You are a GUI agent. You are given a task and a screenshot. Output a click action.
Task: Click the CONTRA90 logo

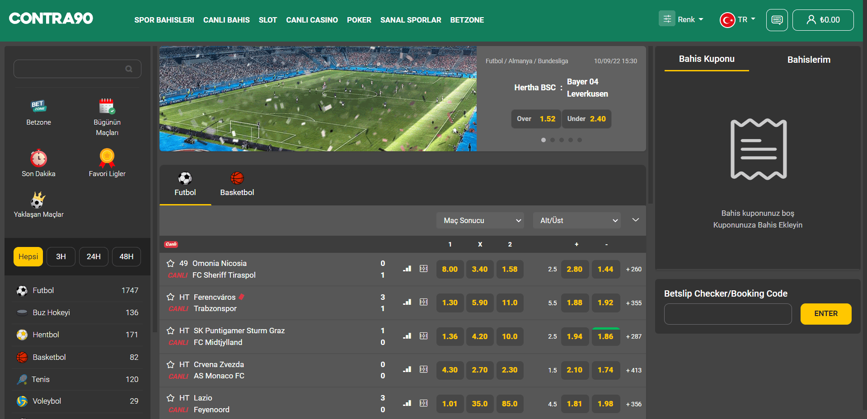click(51, 18)
